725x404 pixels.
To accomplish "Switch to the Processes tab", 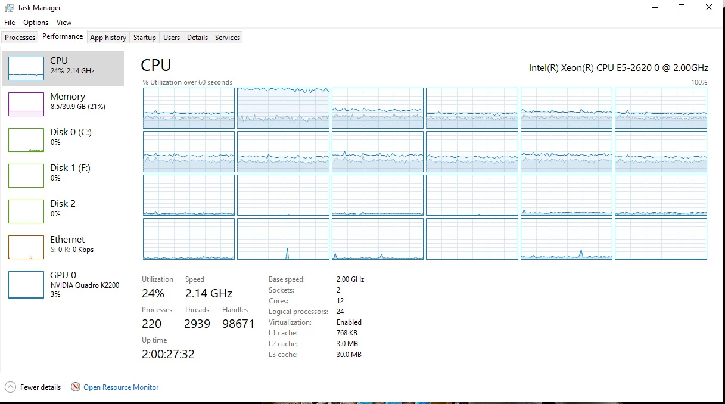I will tap(20, 37).
